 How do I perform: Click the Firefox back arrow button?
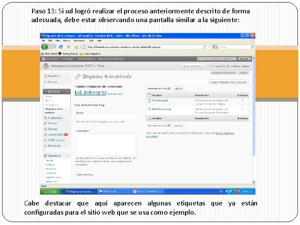coord(45,47)
